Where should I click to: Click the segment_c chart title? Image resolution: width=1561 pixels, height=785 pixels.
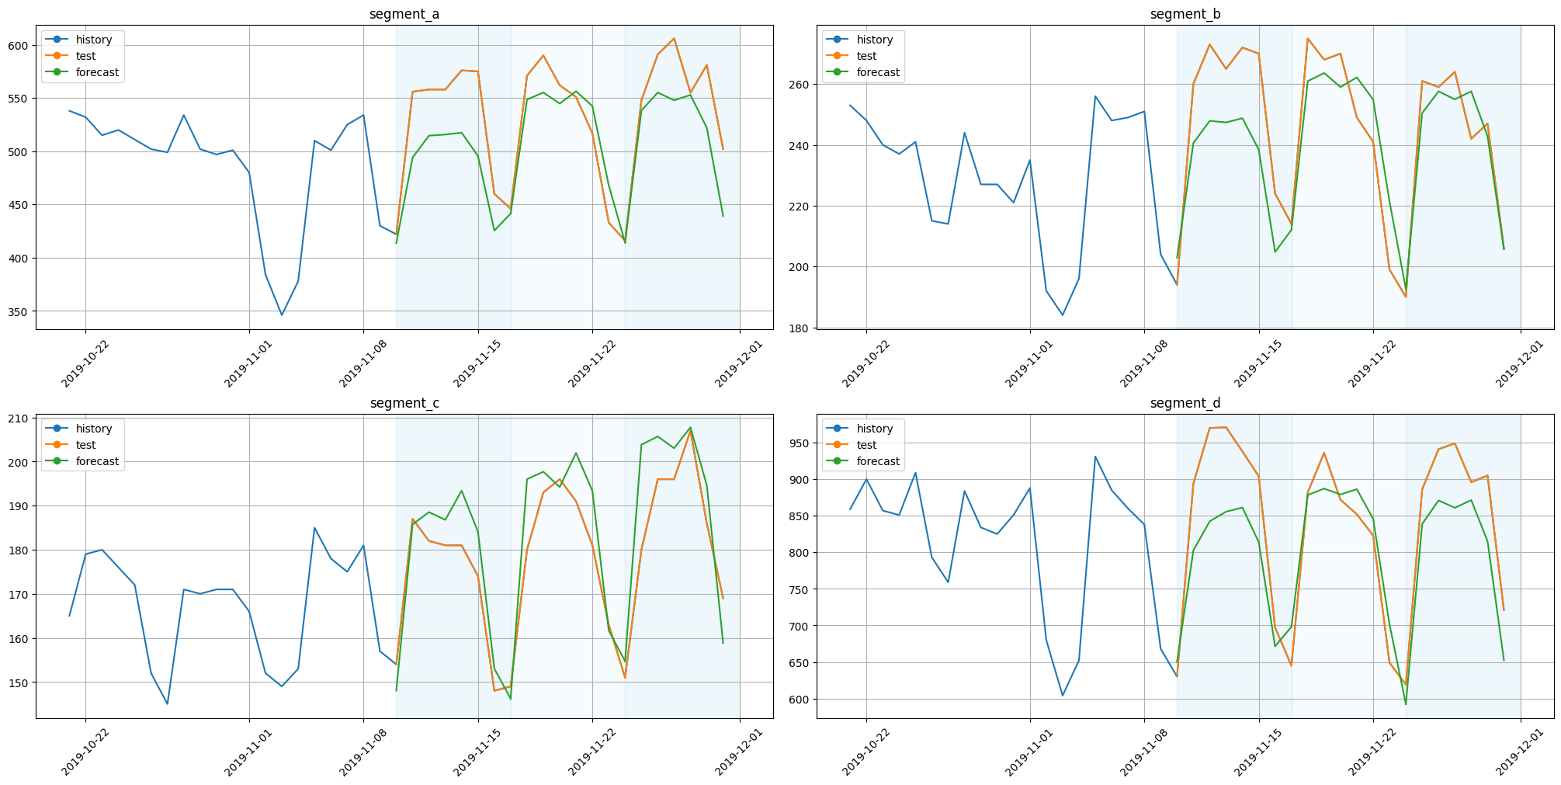pyautogui.click(x=404, y=403)
